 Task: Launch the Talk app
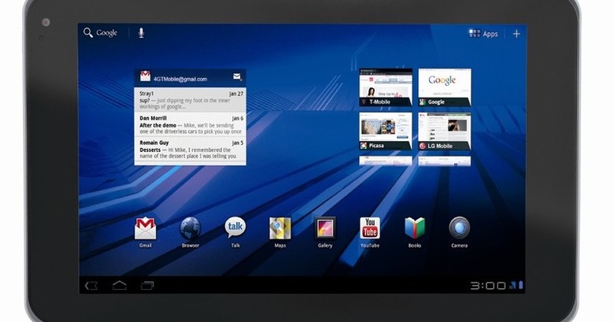[x=235, y=232]
